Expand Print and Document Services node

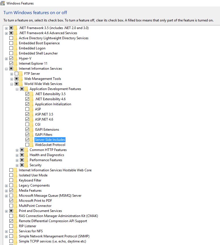(x=6, y=211)
